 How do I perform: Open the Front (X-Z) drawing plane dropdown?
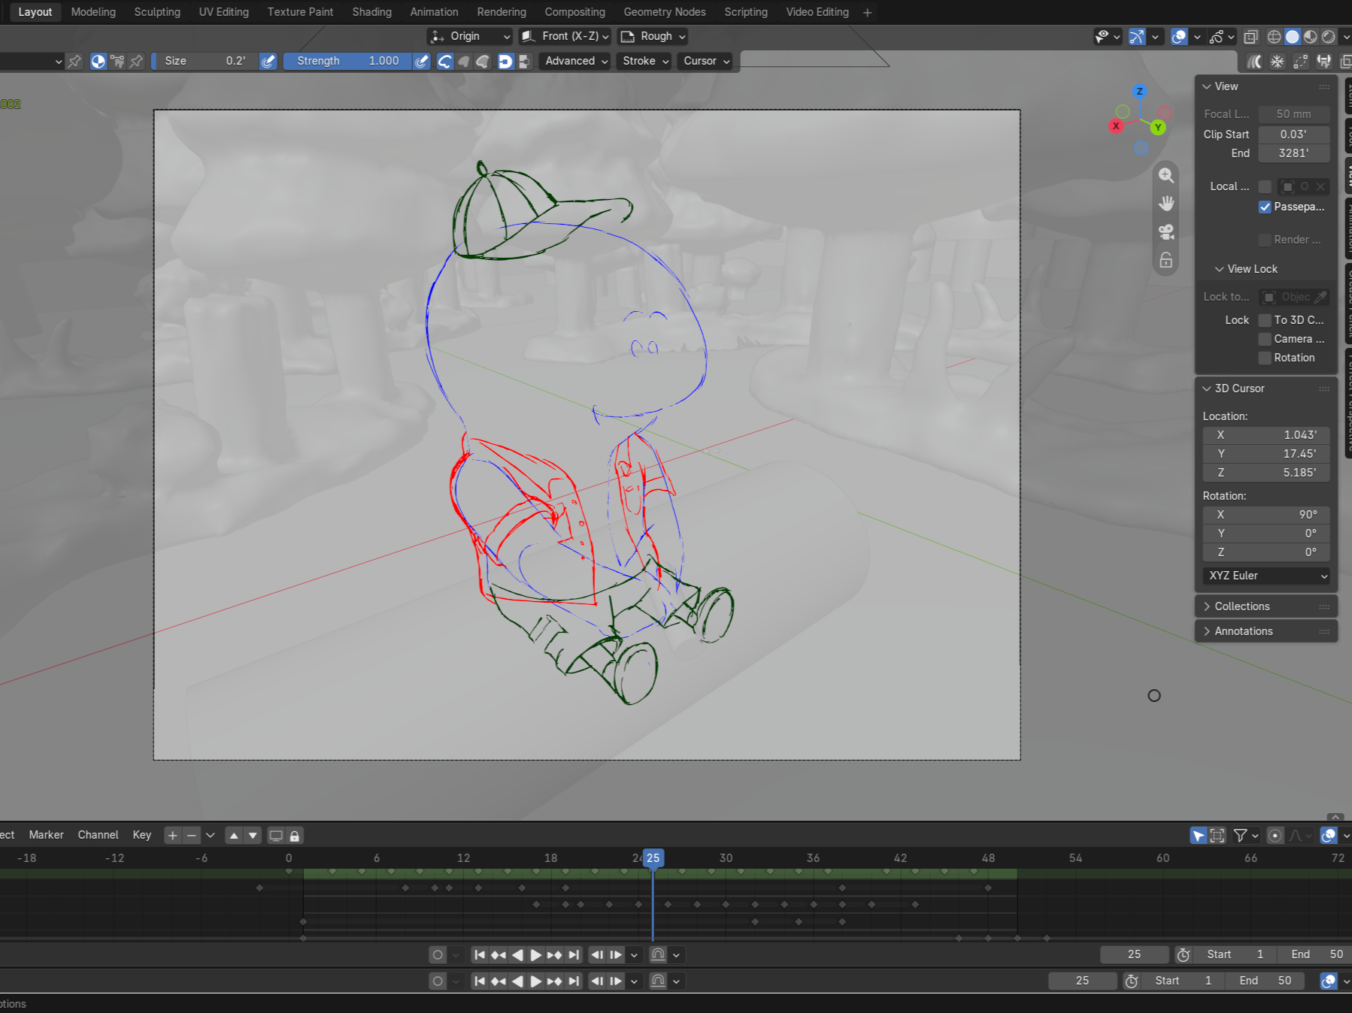pos(565,36)
